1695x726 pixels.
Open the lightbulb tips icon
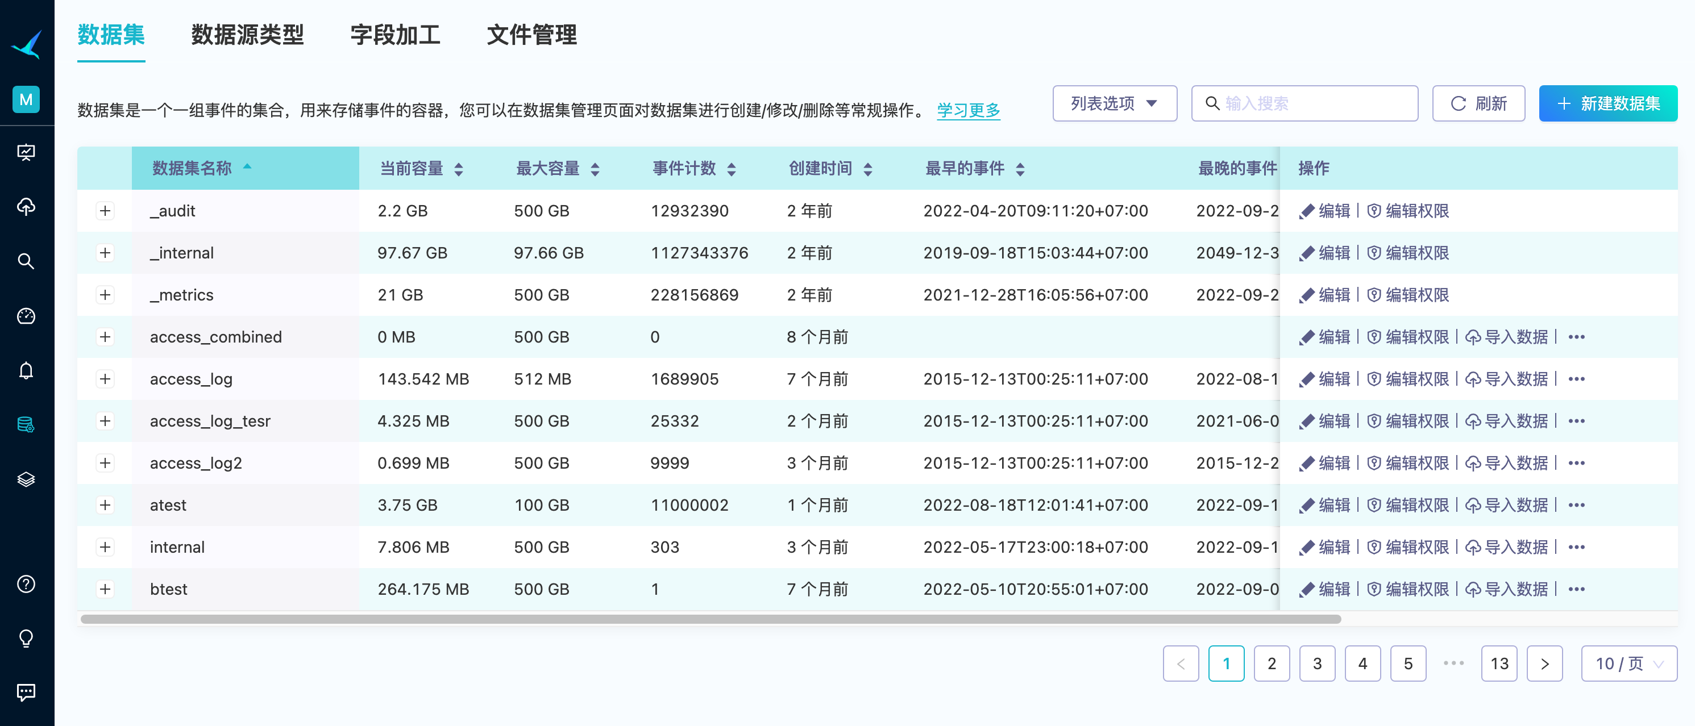[x=26, y=638]
